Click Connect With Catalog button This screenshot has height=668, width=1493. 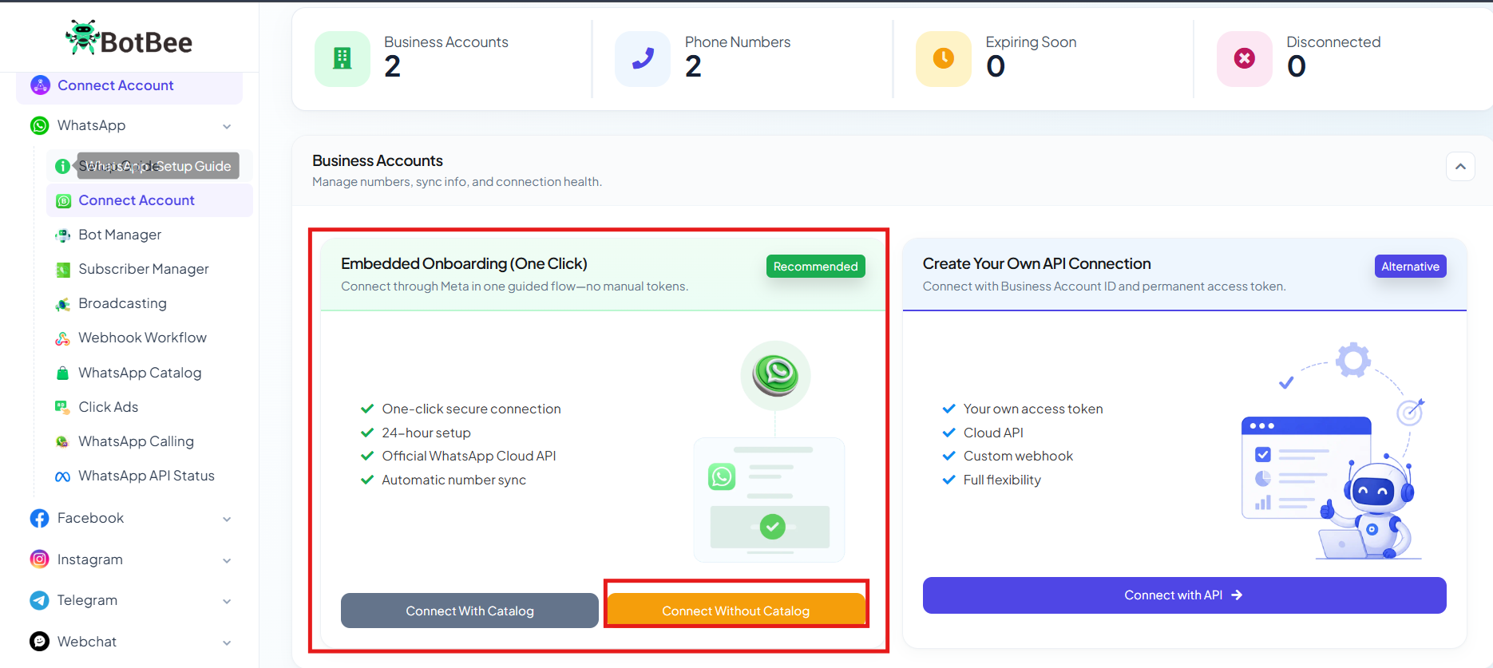coord(469,611)
